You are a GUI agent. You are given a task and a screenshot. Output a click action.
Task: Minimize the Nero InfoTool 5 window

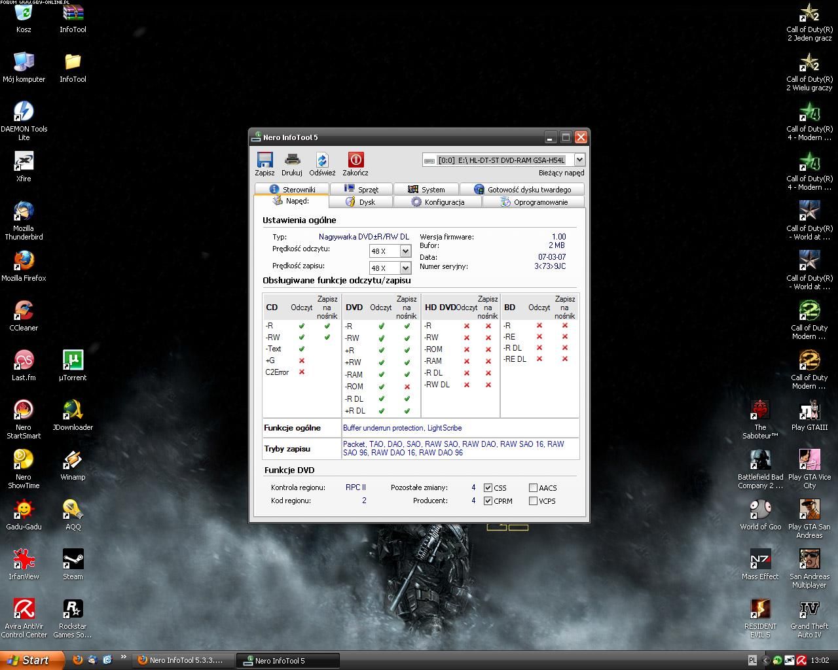[551, 137]
